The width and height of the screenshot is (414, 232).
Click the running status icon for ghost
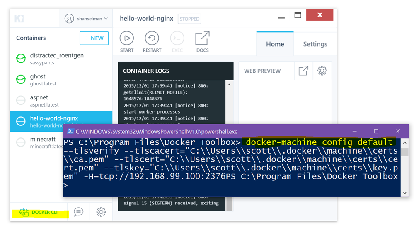[21, 79]
